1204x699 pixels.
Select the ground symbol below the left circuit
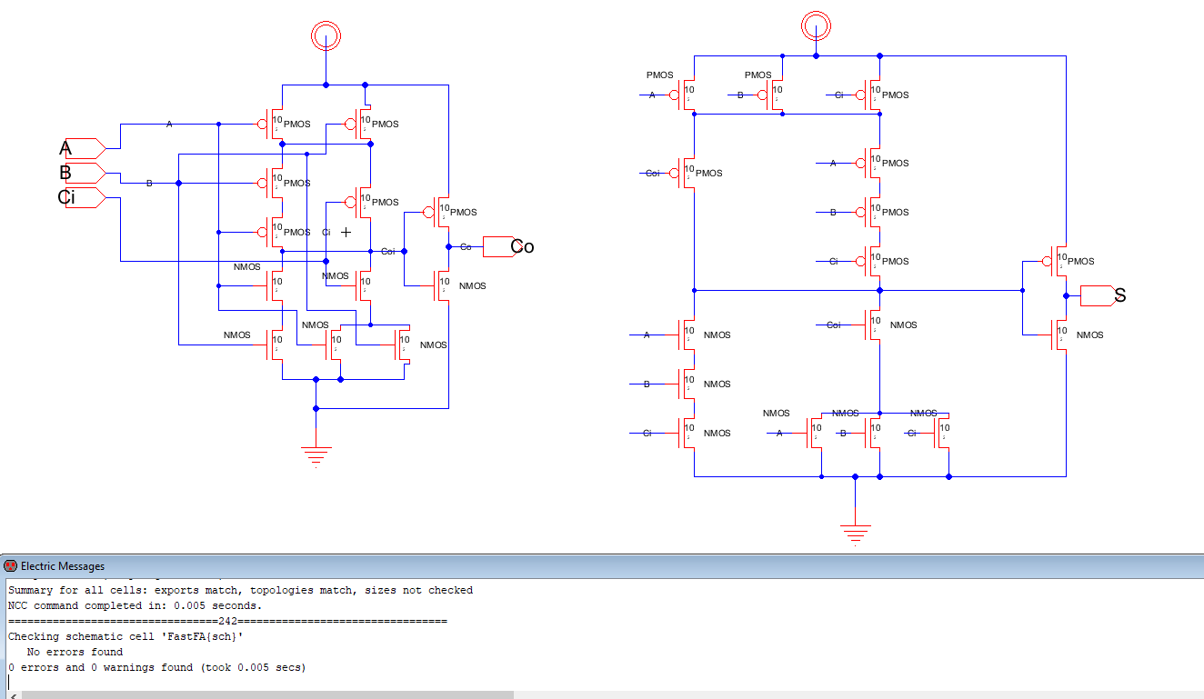pyautogui.click(x=316, y=455)
